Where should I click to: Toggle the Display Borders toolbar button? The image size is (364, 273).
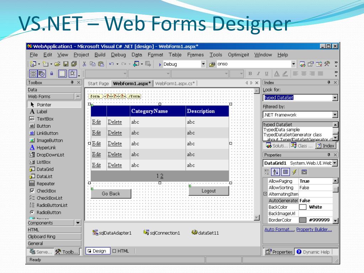tap(33, 74)
